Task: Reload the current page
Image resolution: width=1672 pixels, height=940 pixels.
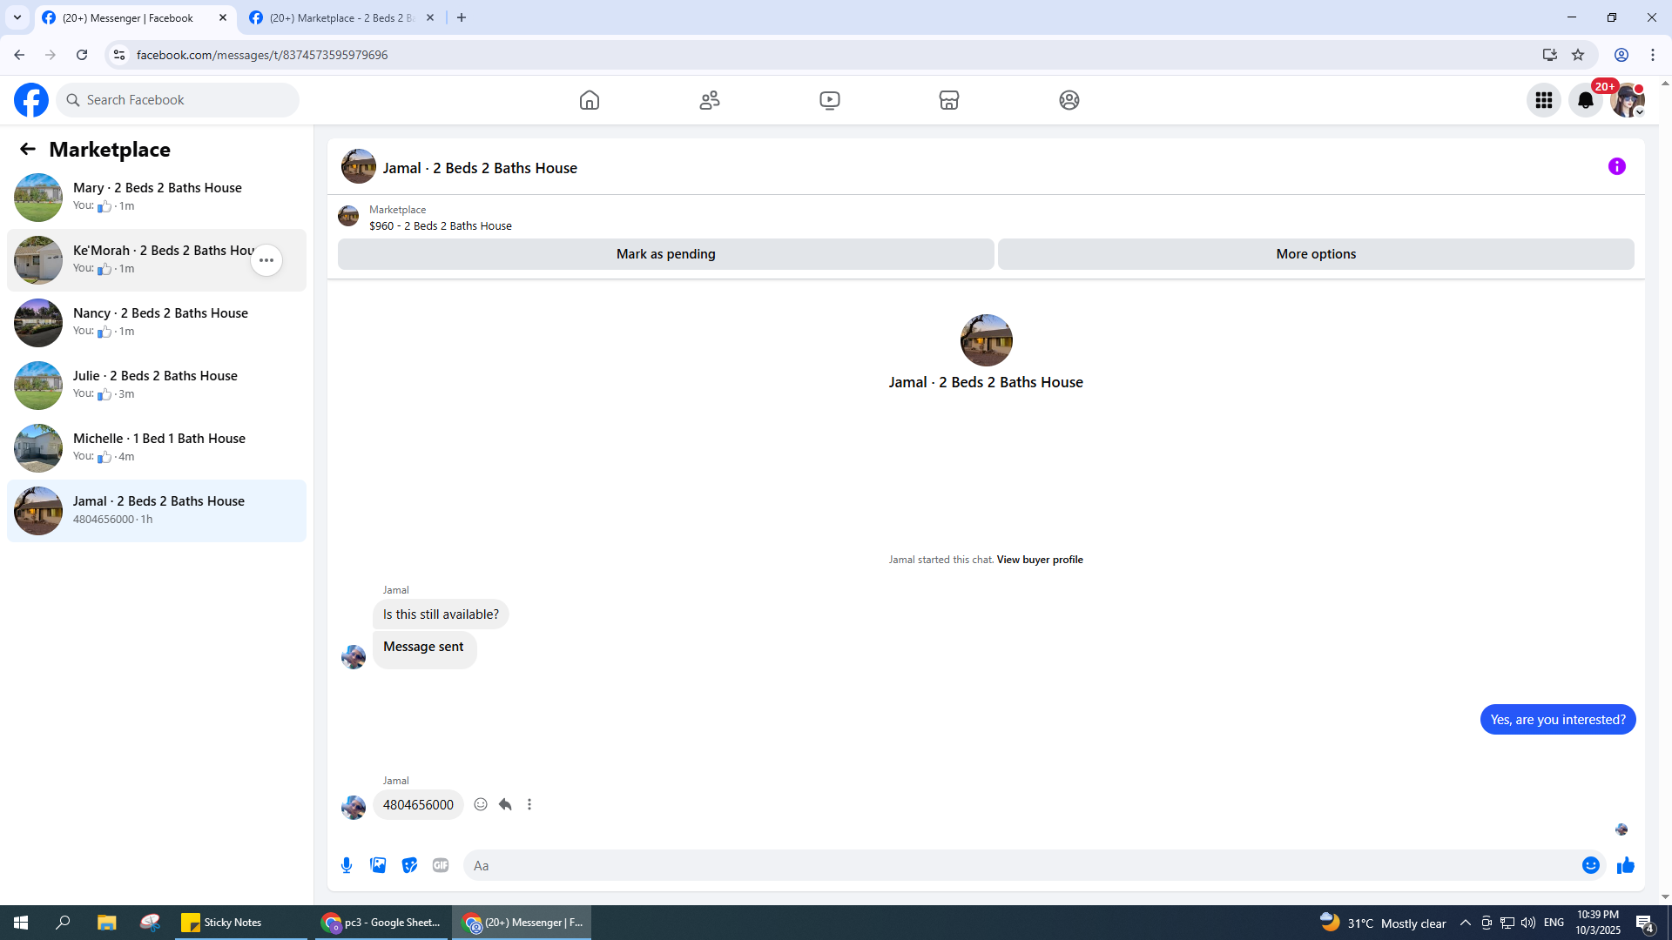Action: [x=82, y=55]
